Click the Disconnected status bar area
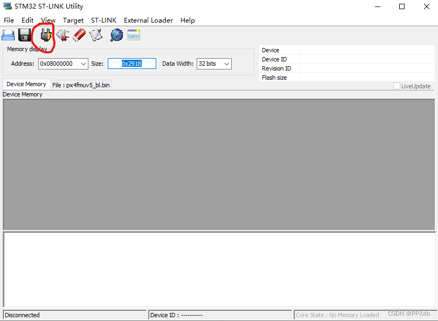438x321 pixels. [x=74, y=315]
